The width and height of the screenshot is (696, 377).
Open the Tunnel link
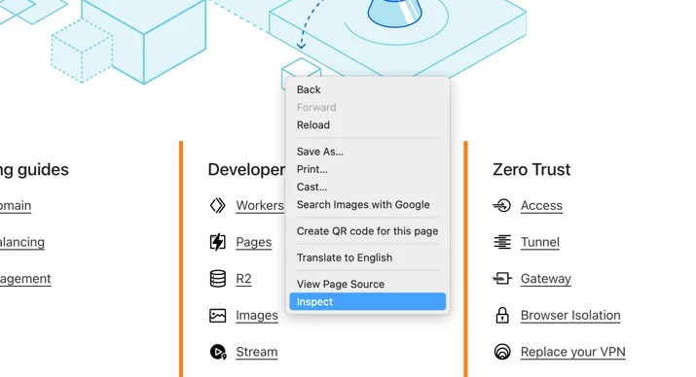539,242
